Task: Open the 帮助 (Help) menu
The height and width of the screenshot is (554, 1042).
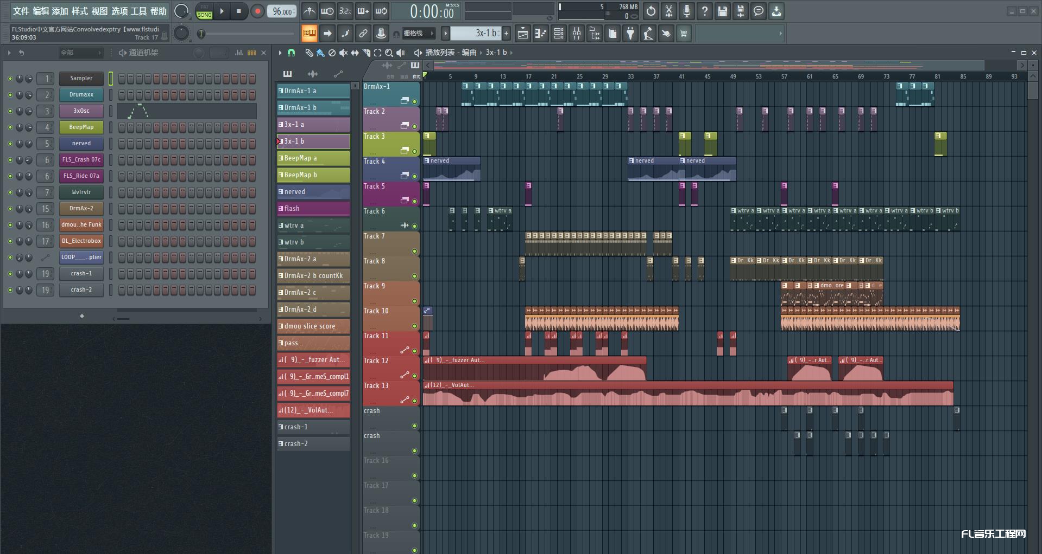Action: tap(159, 11)
